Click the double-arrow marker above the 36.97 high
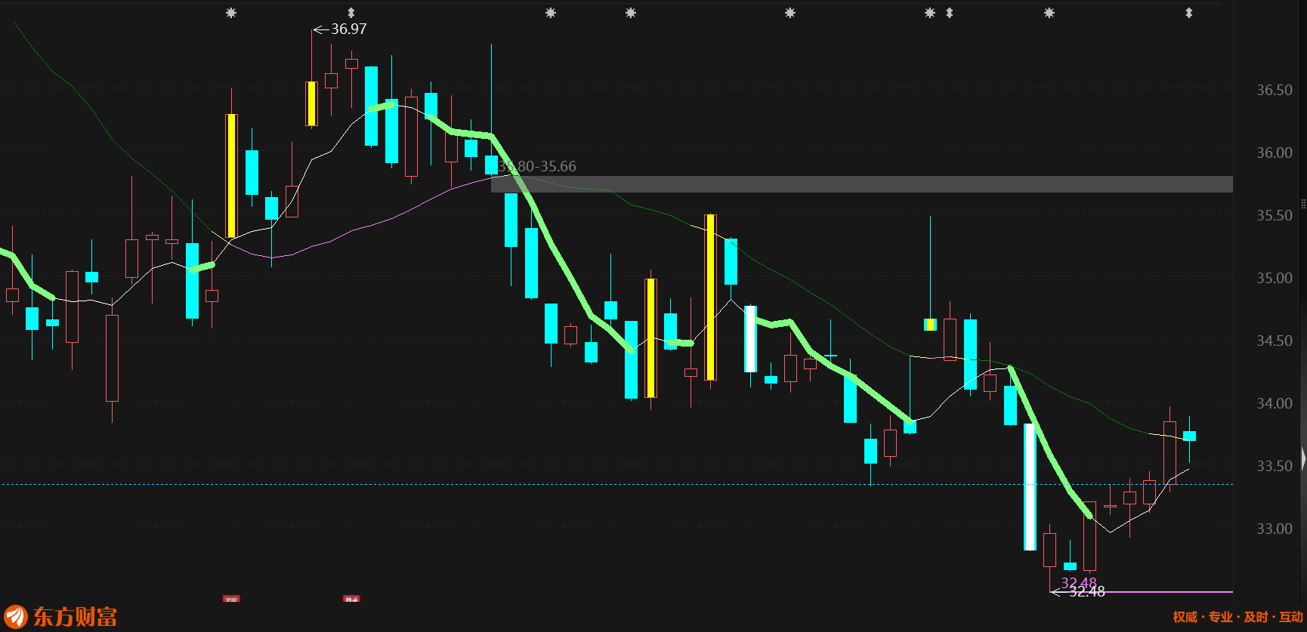The height and width of the screenshot is (632, 1307). pyautogui.click(x=351, y=13)
